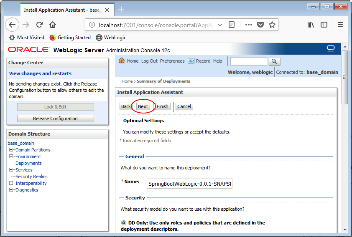Save page to Pocket icon
Viewport: 352px width, 237px height.
click(x=260, y=25)
